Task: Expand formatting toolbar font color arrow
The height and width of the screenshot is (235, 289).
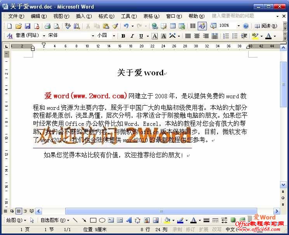Action: click(275, 36)
